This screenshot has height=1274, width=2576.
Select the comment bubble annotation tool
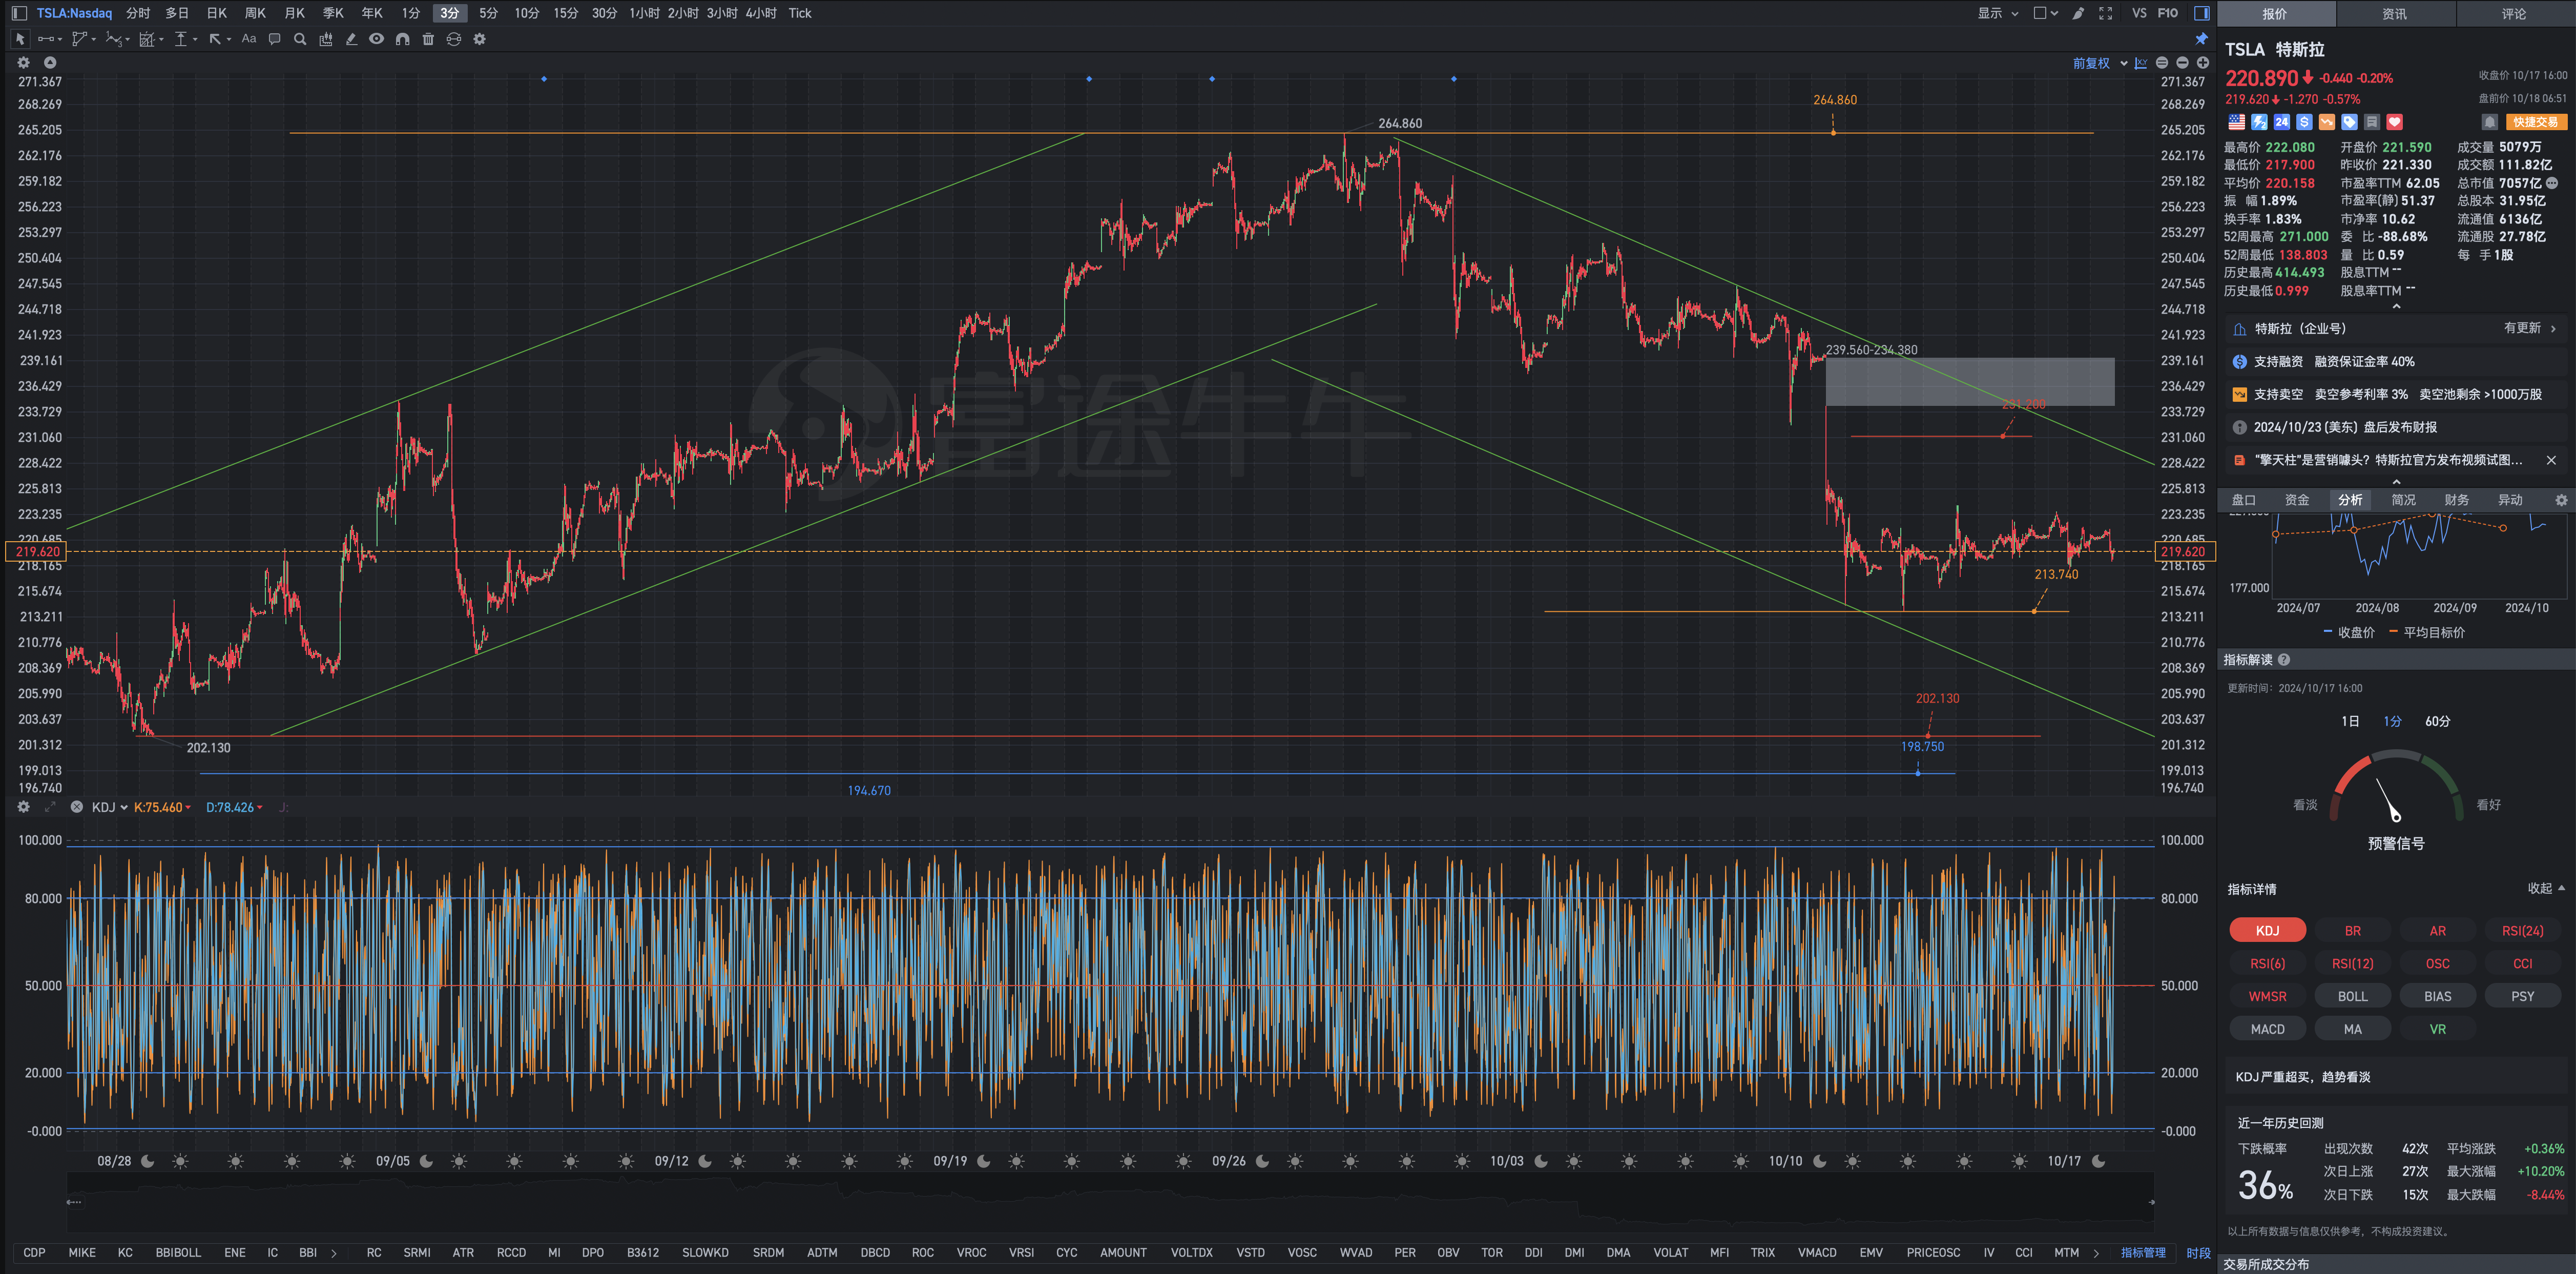coord(274,39)
